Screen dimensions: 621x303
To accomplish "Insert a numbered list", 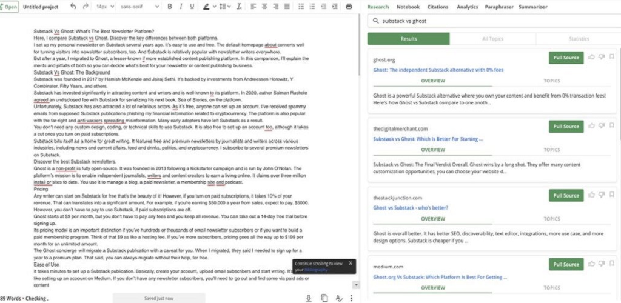I will coord(312,7).
